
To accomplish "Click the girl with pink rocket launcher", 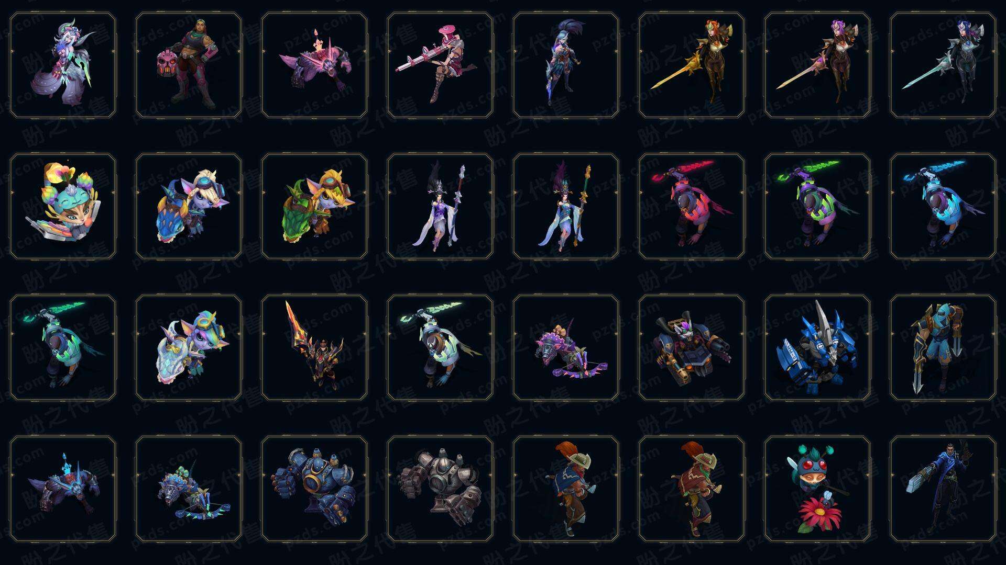I will pyautogui.click(x=440, y=65).
